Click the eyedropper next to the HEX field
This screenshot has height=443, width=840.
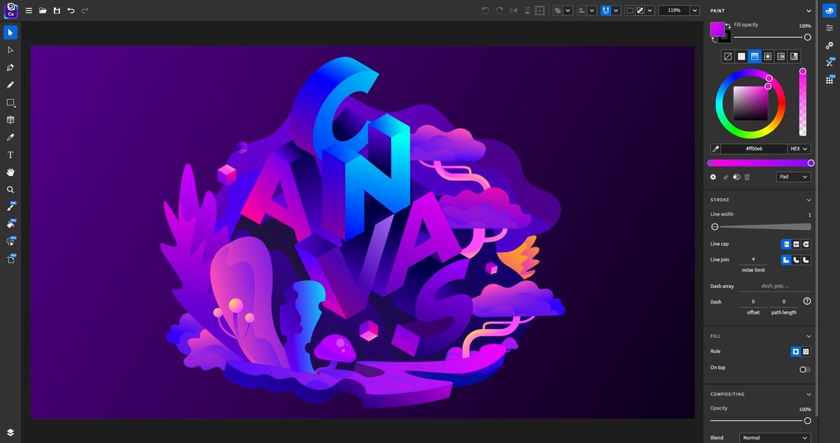[x=715, y=149]
